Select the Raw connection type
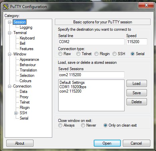The image size is (156, 151). (60, 54)
